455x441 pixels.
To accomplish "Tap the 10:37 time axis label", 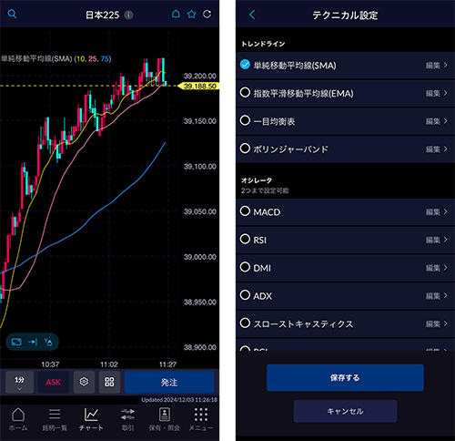I will click(50, 364).
